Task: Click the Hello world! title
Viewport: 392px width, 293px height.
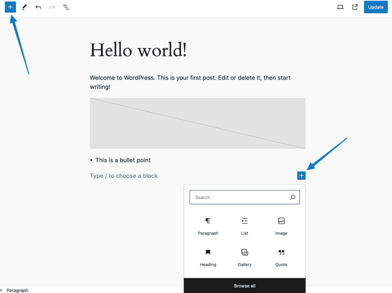Action: [x=138, y=50]
